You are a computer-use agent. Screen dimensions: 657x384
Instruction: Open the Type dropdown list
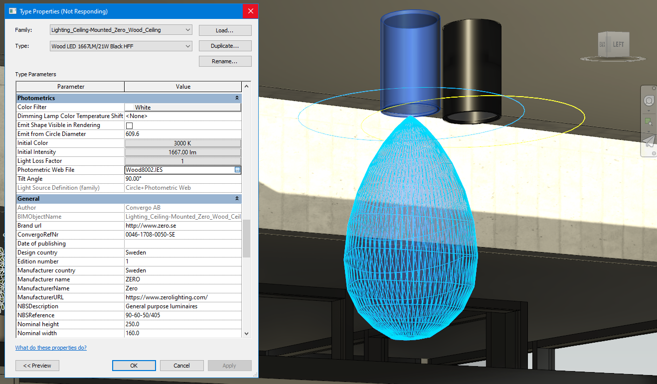click(187, 45)
